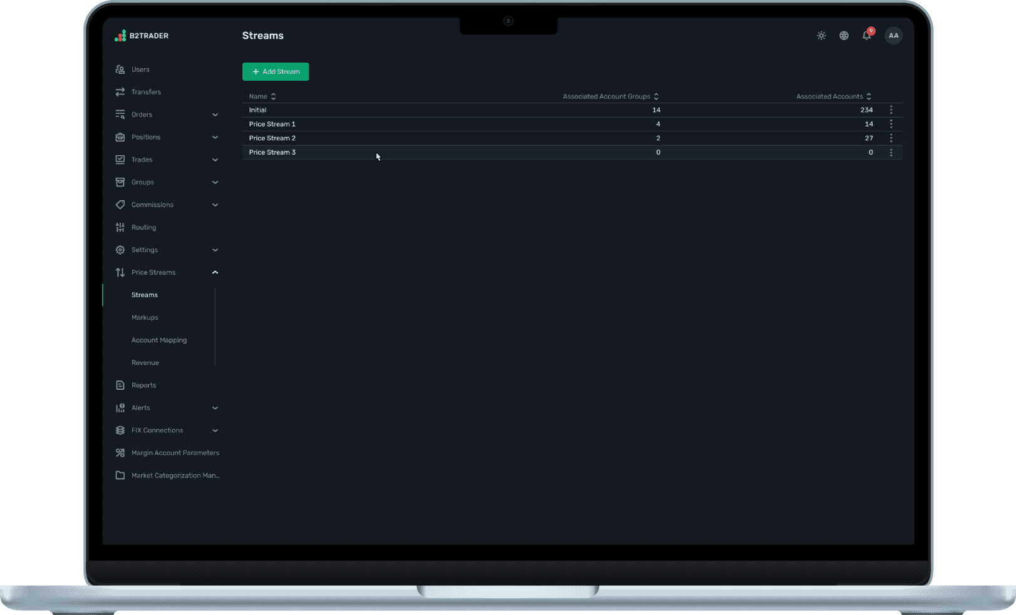Image resolution: width=1016 pixels, height=615 pixels.
Task: Open the Markups submenu item
Action: pyautogui.click(x=145, y=317)
